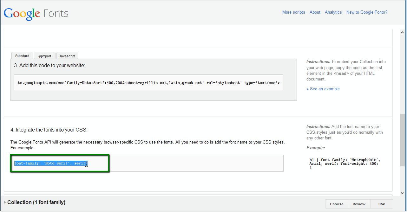The image size is (407, 212).
Task: Click the Review button
Action: [x=359, y=204]
